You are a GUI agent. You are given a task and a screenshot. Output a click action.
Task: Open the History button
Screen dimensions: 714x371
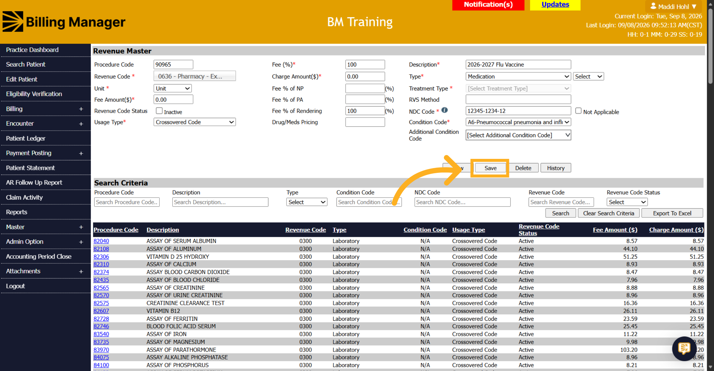(x=556, y=168)
